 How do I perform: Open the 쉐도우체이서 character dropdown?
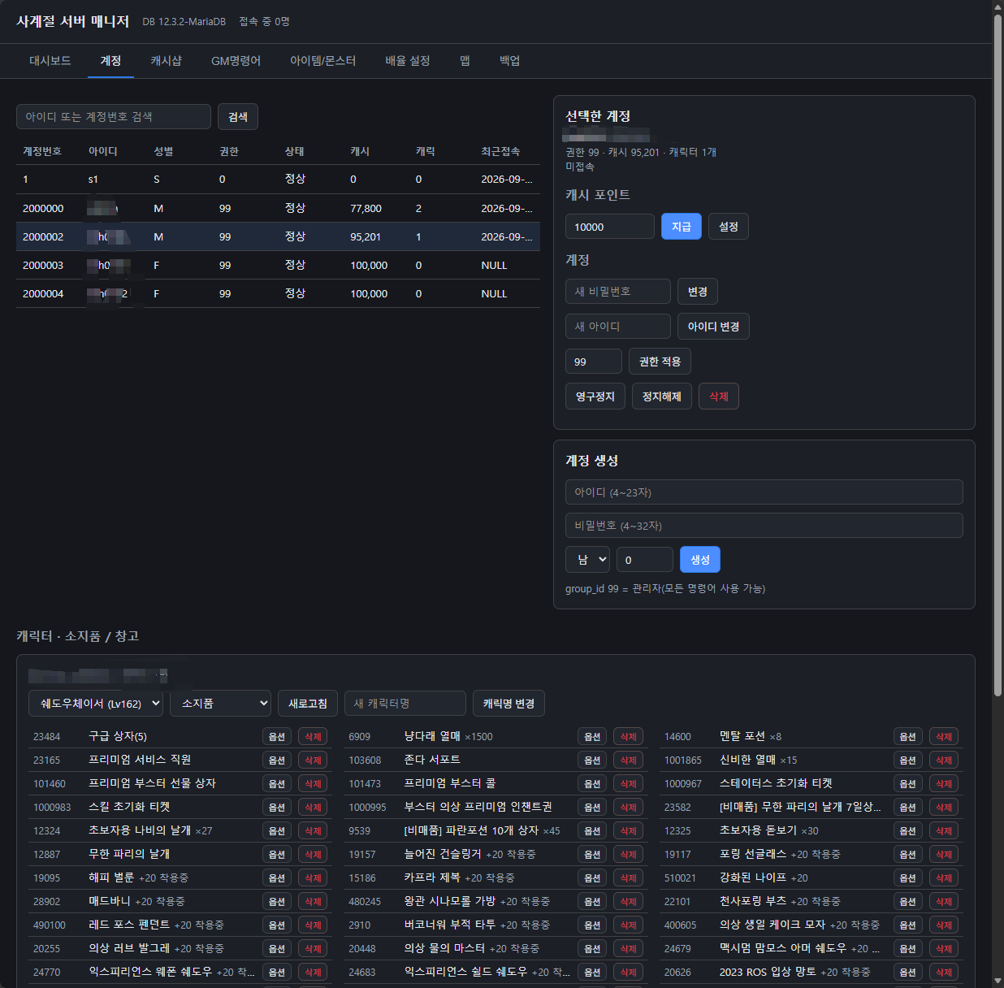pyautogui.click(x=96, y=704)
